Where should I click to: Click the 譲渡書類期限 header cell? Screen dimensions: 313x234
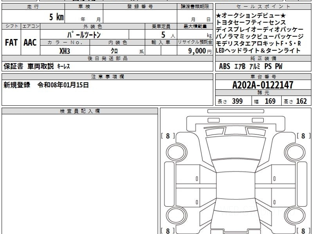pos(195,7)
